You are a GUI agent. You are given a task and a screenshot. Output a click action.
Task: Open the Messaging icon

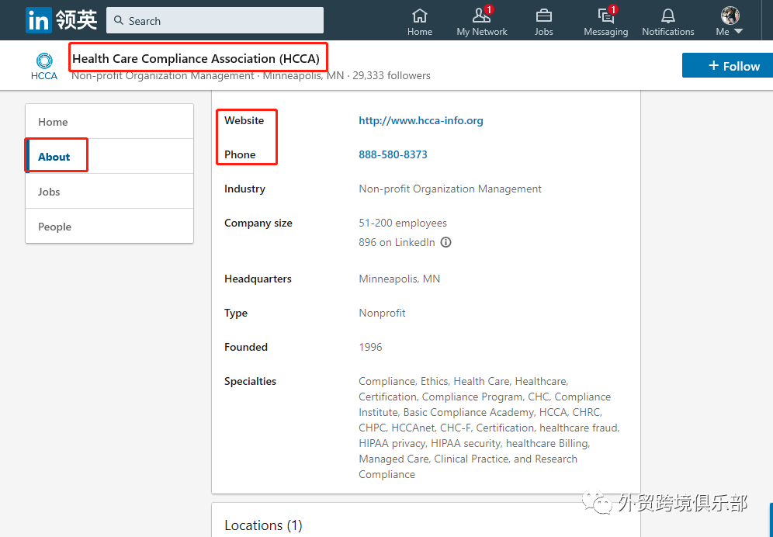click(606, 23)
